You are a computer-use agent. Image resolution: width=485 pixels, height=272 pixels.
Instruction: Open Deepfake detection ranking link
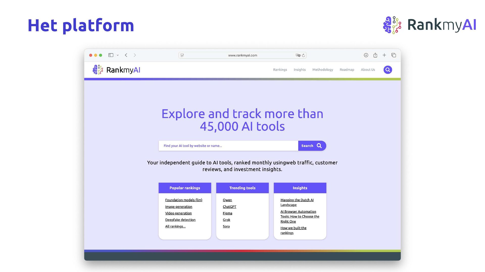click(x=180, y=220)
